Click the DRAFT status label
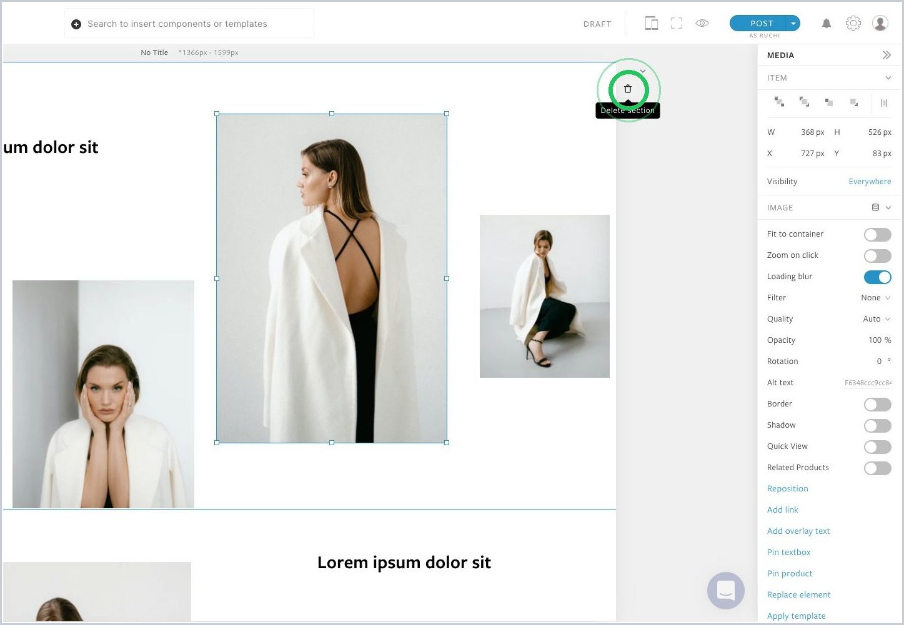 pos(597,24)
